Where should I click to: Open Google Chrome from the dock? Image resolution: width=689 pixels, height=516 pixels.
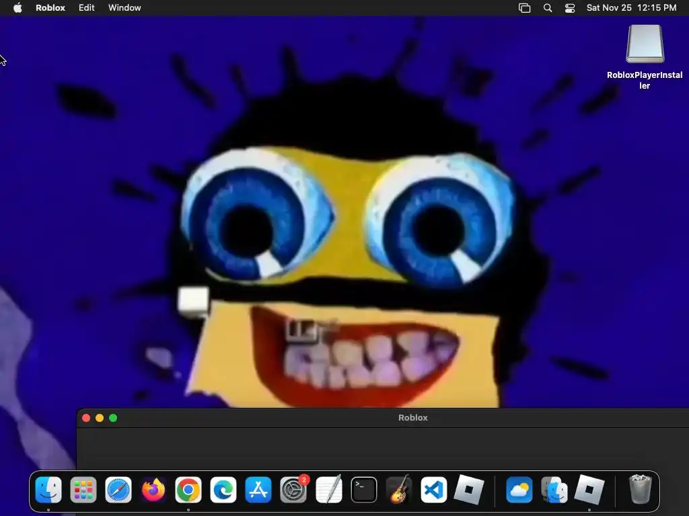point(188,489)
